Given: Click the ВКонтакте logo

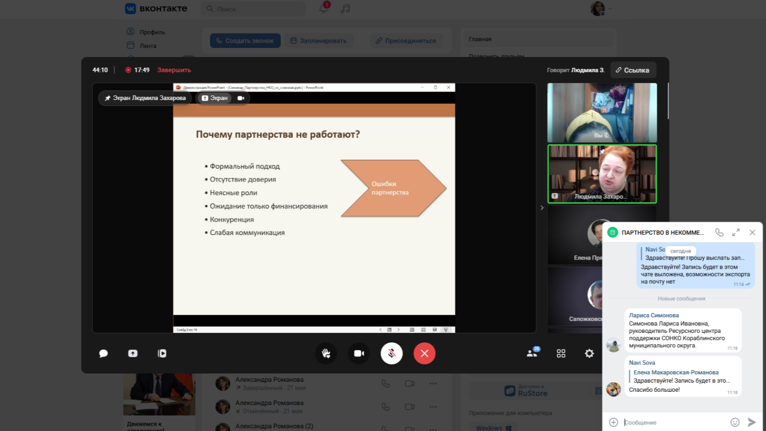Looking at the screenshot, I should click(156, 9).
